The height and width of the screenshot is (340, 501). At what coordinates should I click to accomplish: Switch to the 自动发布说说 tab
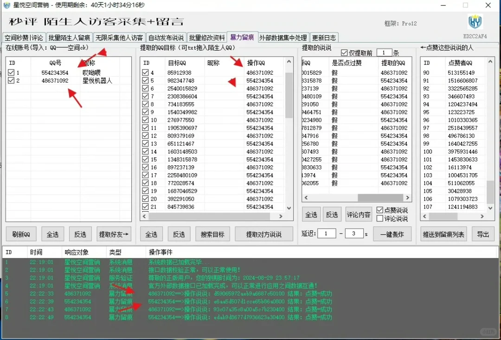166,37
